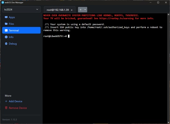The height and width of the screenshot is (124, 170).
Task: Click the Add Device plus icon
Action: pos(6,101)
